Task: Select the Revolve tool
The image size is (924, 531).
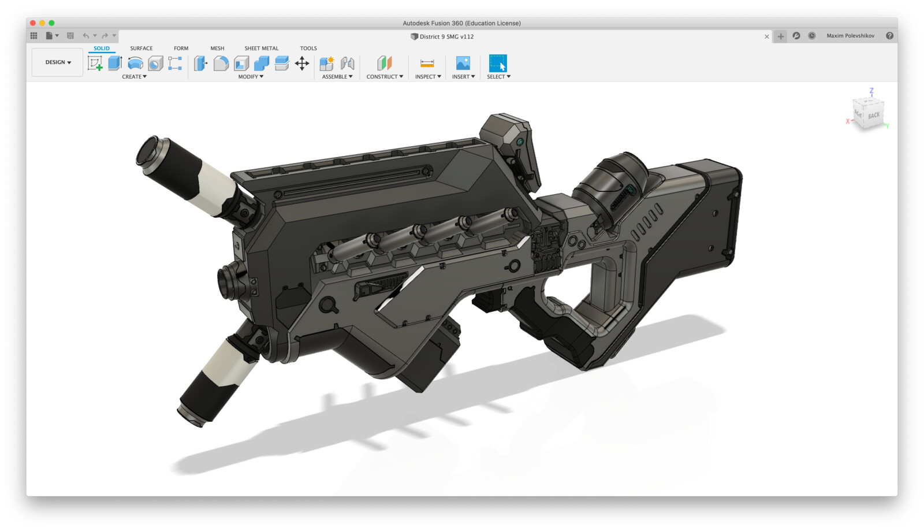Action: pyautogui.click(x=135, y=63)
